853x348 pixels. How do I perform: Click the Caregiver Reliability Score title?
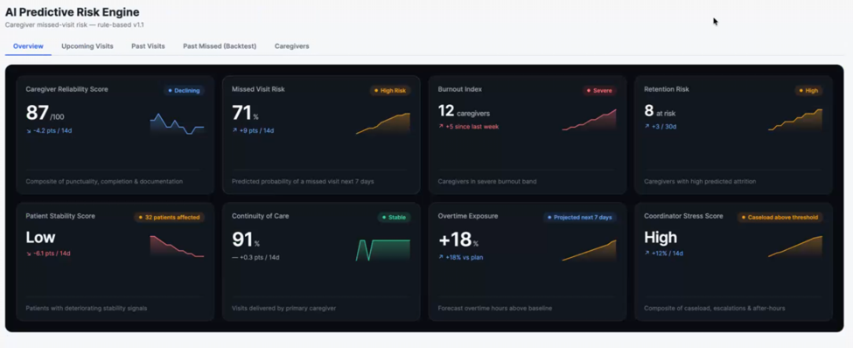(66, 89)
